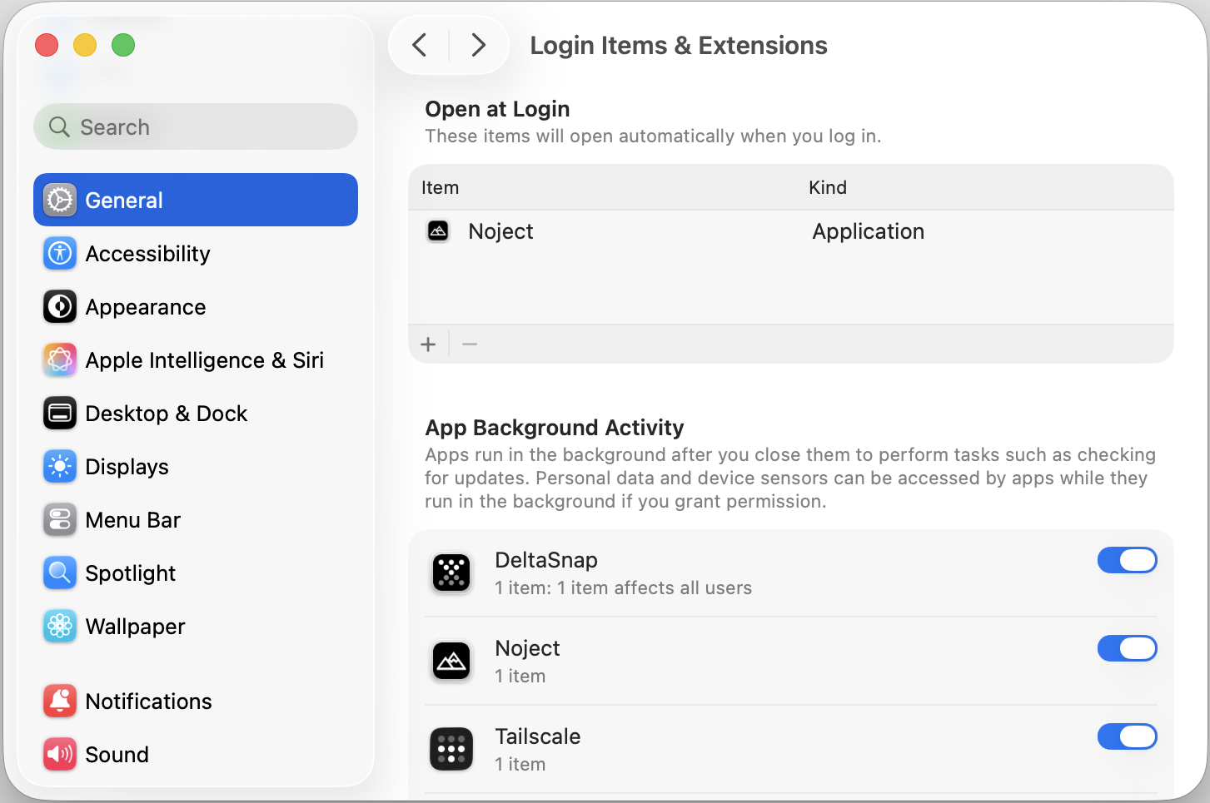Click the Desktop & Dock icon
Image resolution: width=1210 pixels, height=803 pixels.
point(60,414)
